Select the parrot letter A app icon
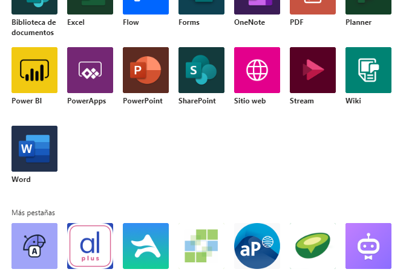 coord(34,246)
